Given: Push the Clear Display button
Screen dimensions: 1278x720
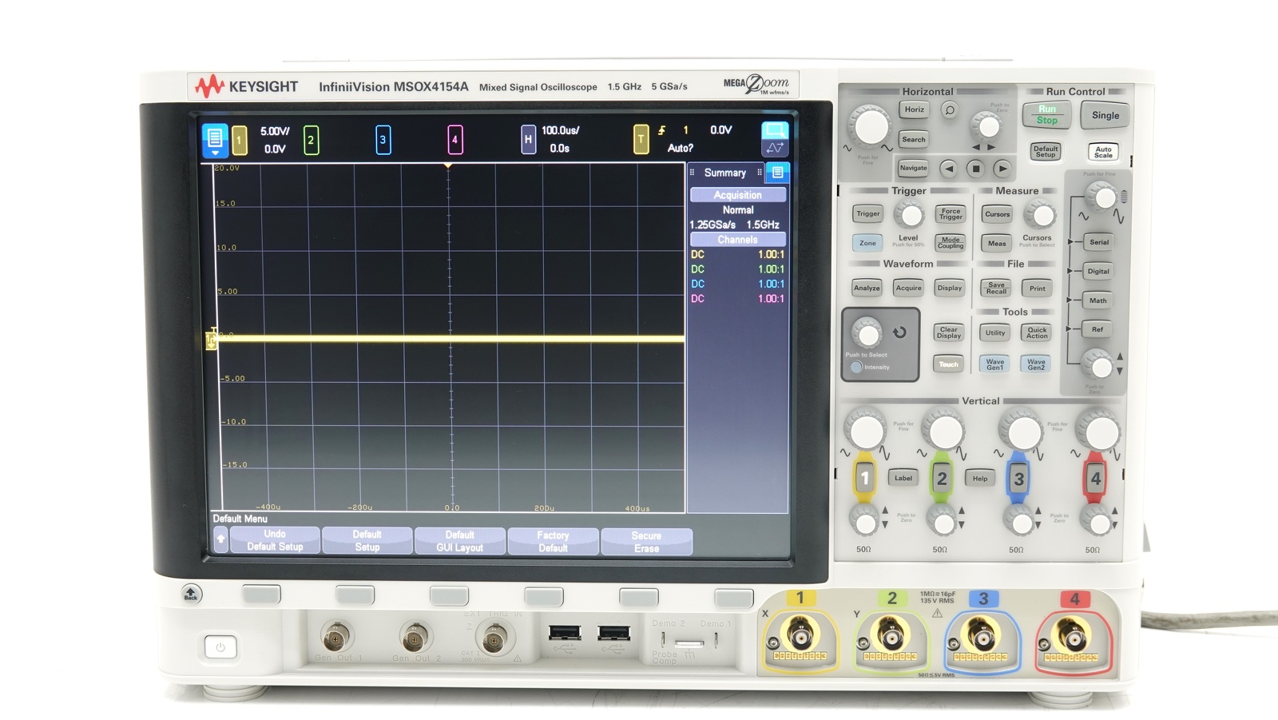Looking at the screenshot, I should point(949,332).
